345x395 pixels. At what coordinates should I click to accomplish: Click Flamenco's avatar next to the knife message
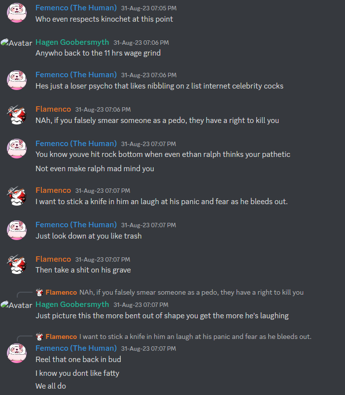coord(17,196)
